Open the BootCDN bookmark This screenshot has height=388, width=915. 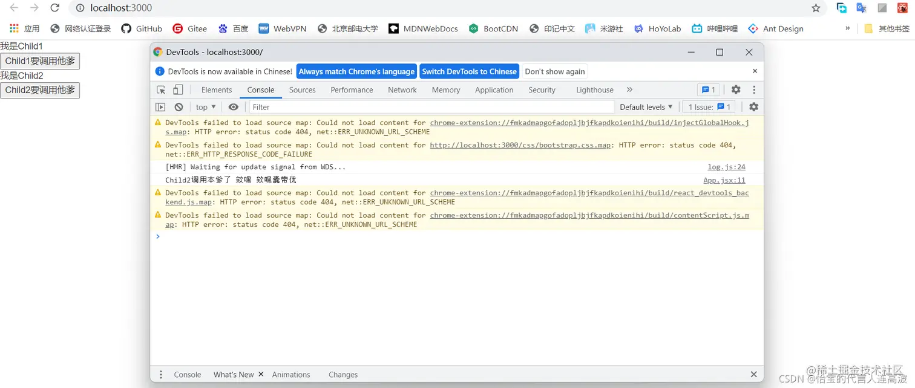493,28
